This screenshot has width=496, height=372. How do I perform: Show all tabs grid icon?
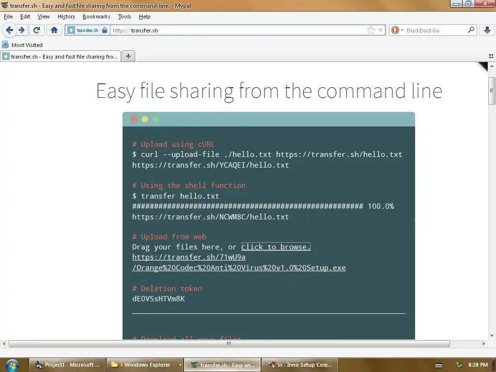click(x=491, y=56)
